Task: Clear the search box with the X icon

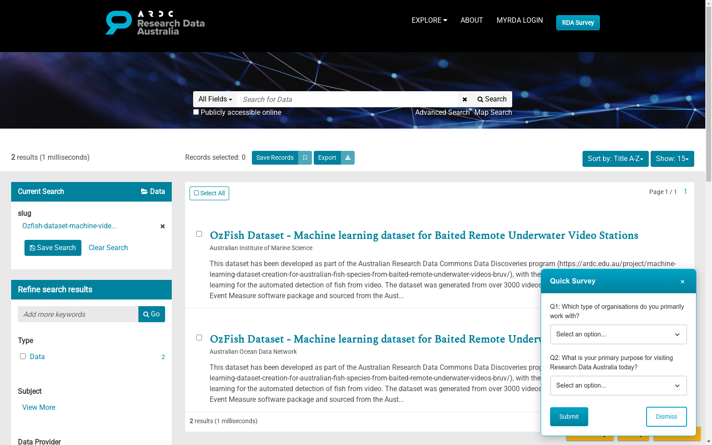Action: click(465, 99)
